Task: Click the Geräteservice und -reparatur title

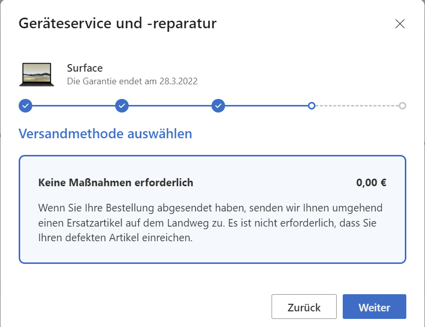Action: (x=118, y=23)
